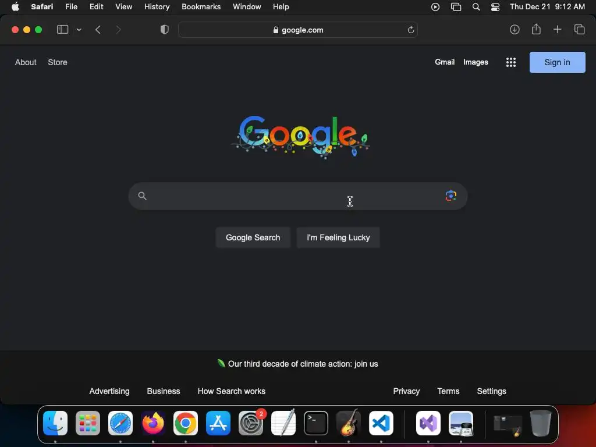This screenshot has height=447, width=596.
Task: Open the Share button in Safari toolbar
Action: [x=536, y=29]
